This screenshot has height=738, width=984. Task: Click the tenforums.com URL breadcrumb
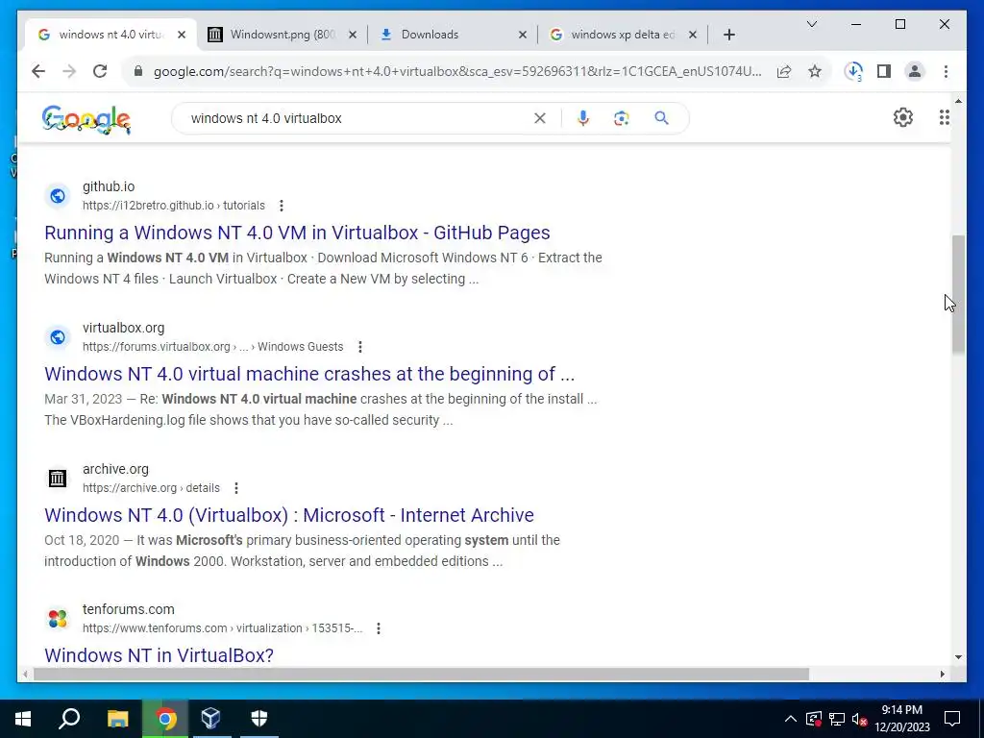[x=223, y=628]
